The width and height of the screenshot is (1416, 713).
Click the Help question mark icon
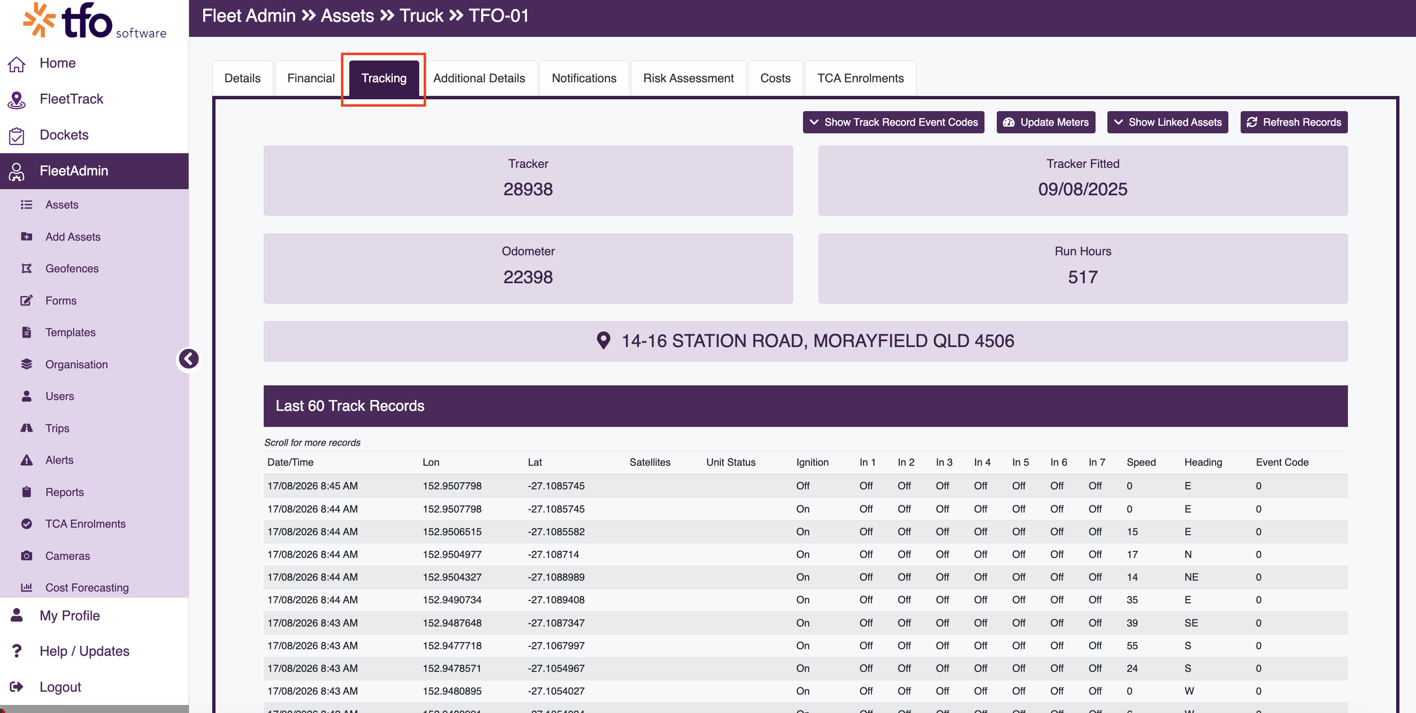coord(17,651)
